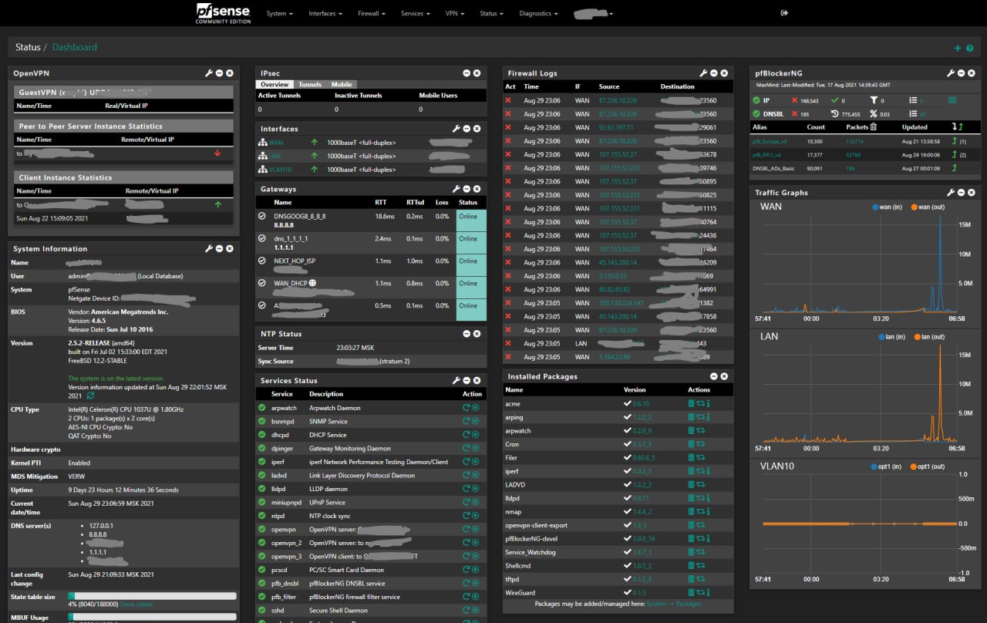Follow the System -> Packages link
The width and height of the screenshot is (987, 623).
coord(674,604)
